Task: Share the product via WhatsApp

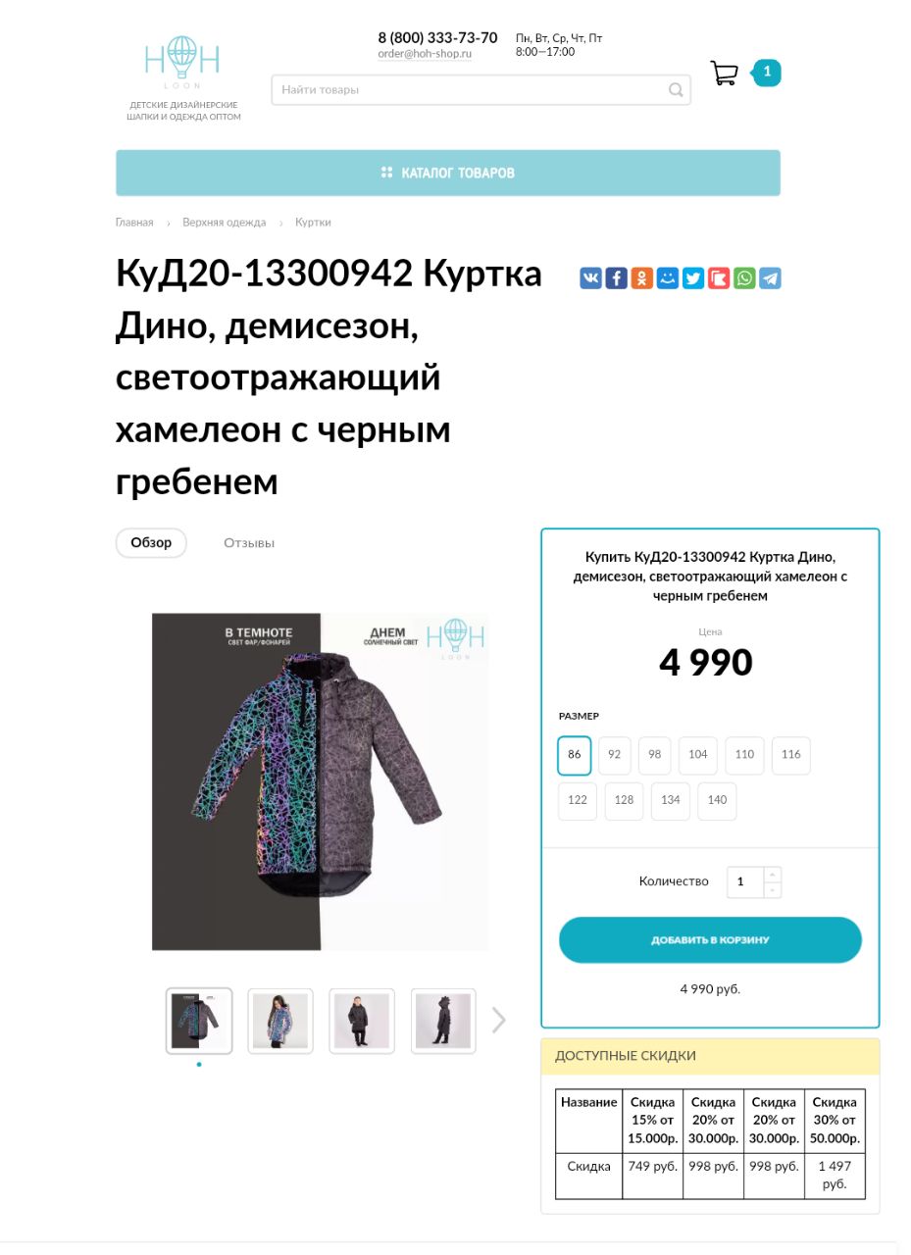Action: click(745, 278)
